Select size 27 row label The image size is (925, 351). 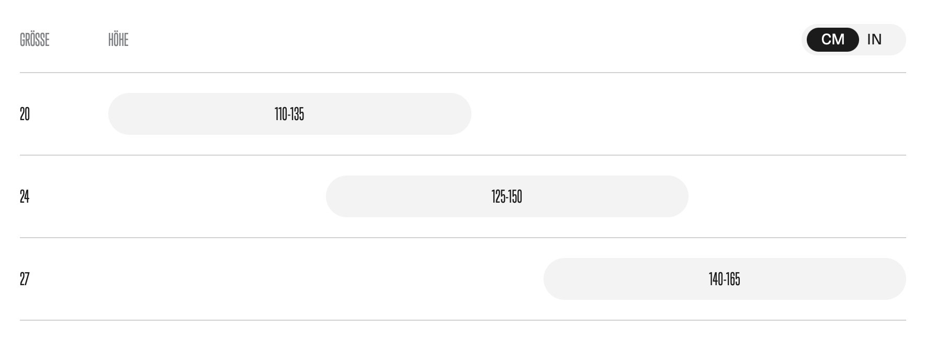[x=25, y=279]
